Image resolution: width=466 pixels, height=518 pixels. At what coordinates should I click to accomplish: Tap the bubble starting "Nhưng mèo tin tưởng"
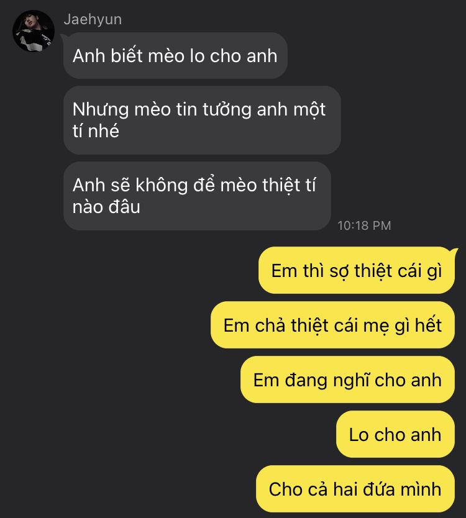(x=202, y=120)
